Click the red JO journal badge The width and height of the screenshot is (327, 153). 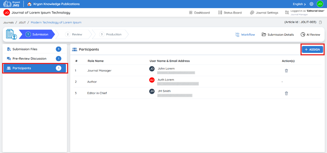[x=7, y=13]
